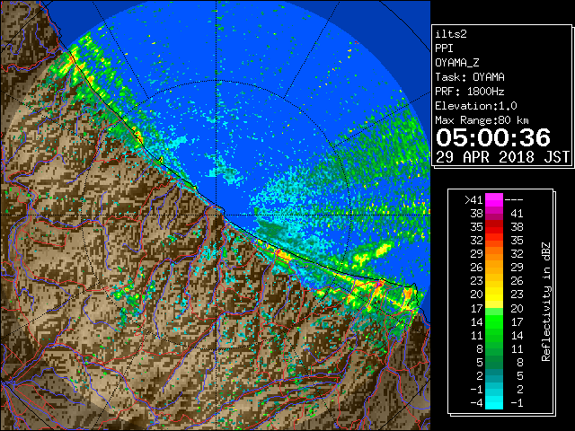The image size is (575, 431).
Task: Click the magenta >41 dBZ color swatch
Action: pyautogui.click(x=494, y=199)
